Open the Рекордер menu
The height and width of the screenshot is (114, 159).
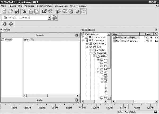click(29, 6)
